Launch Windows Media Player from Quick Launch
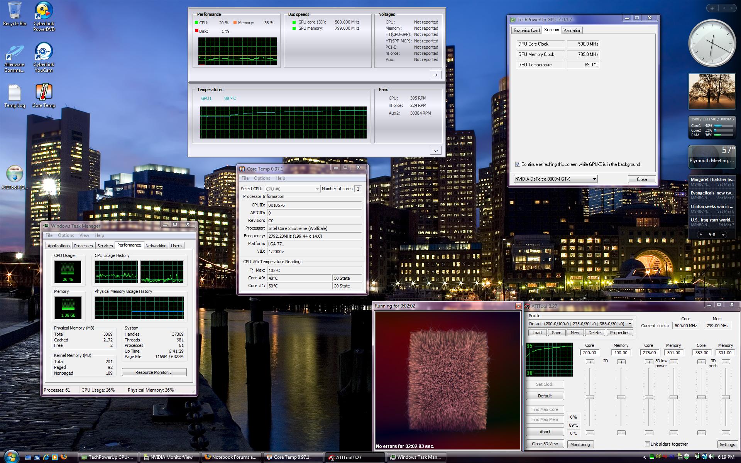The image size is (741, 463). (x=55, y=457)
